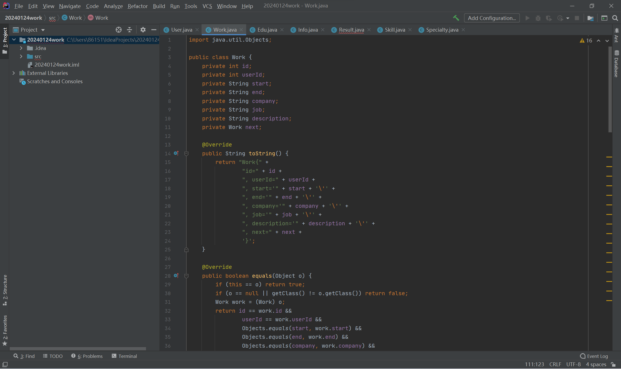Toggle the Favorites tool window

click(x=5, y=330)
